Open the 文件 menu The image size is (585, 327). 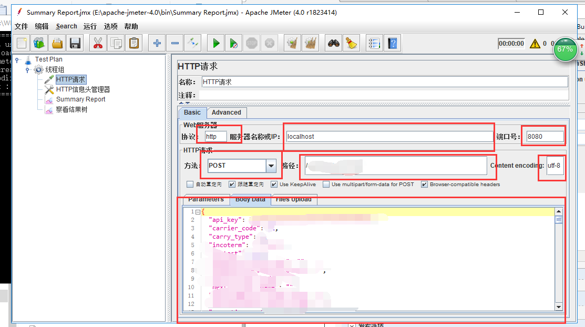tap(21, 26)
